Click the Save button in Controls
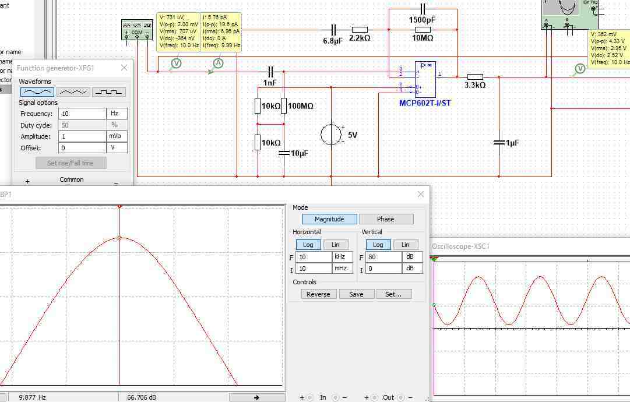This screenshot has width=630, height=402. click(357, 294)
